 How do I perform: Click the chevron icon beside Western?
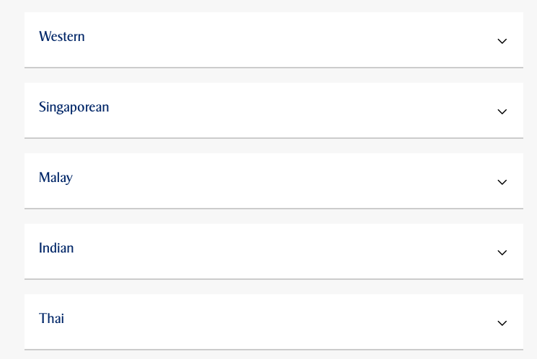(x=502, y=42)
